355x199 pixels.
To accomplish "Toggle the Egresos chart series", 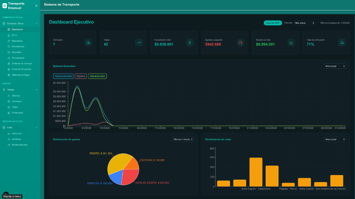I will 81,76.
